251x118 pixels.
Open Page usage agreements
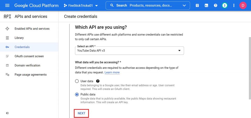coord(29,74)
